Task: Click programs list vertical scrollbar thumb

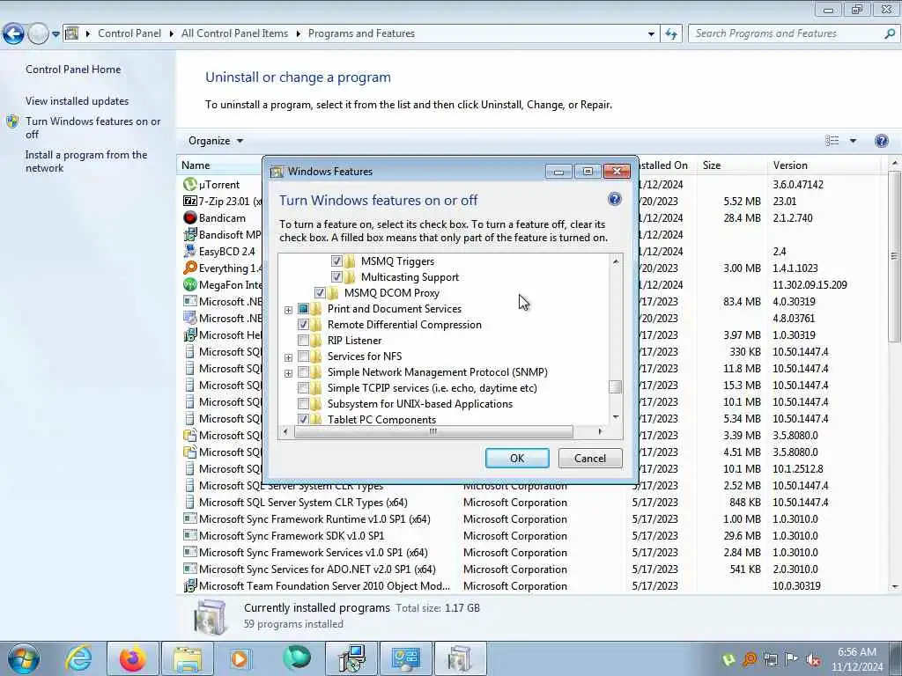Action: pos(894,256)
